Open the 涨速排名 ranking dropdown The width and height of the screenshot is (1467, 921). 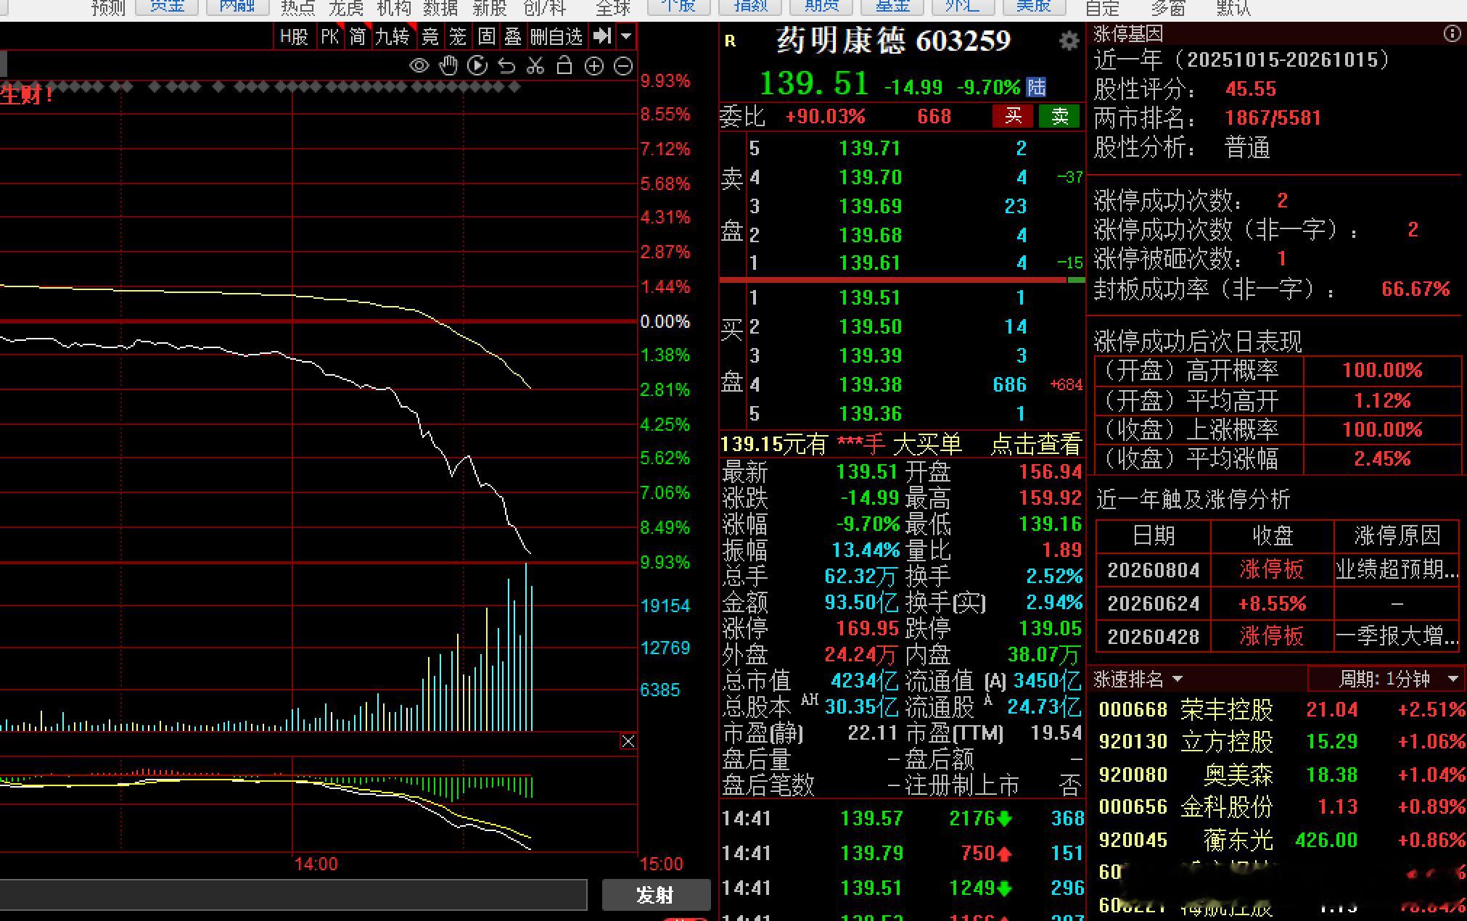pyautogui.click(x=1138, y=680)
